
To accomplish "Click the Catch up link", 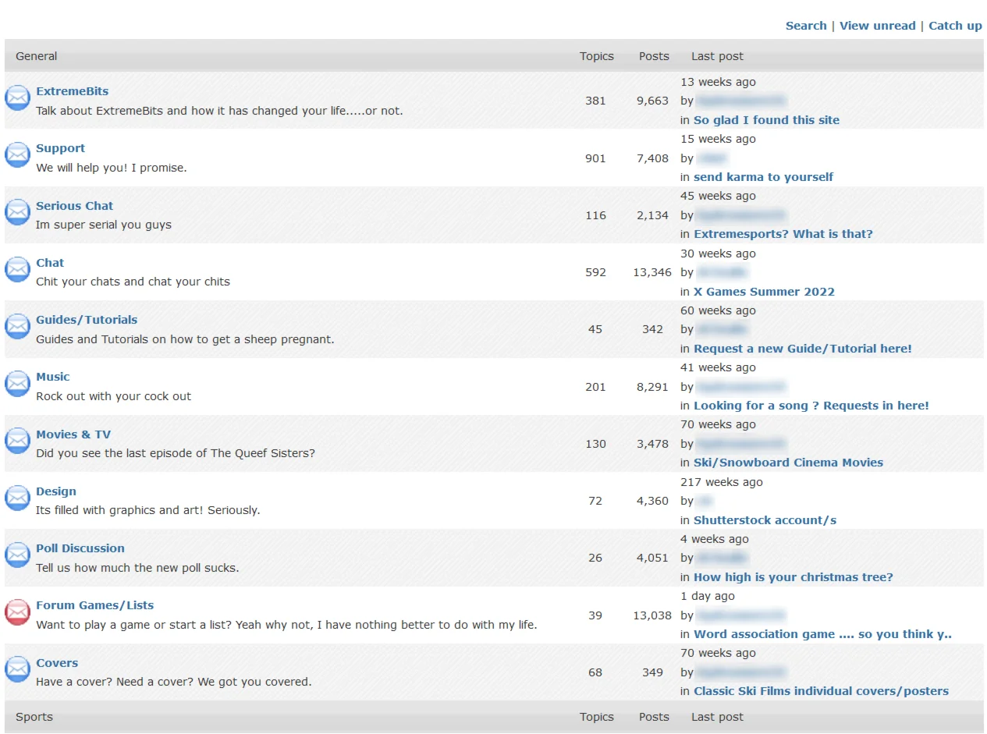I will tap(955, 26).
